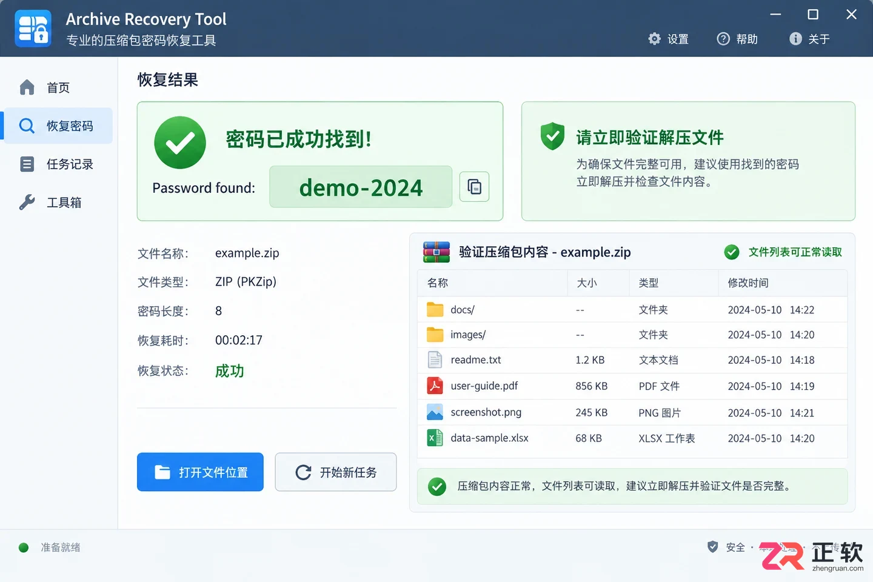Click the data-sample.xlsx Excel icon
The image size is (873, 582).
pos(435,438)
